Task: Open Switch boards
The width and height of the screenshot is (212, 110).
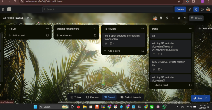Action: click(x=131, y=97)
